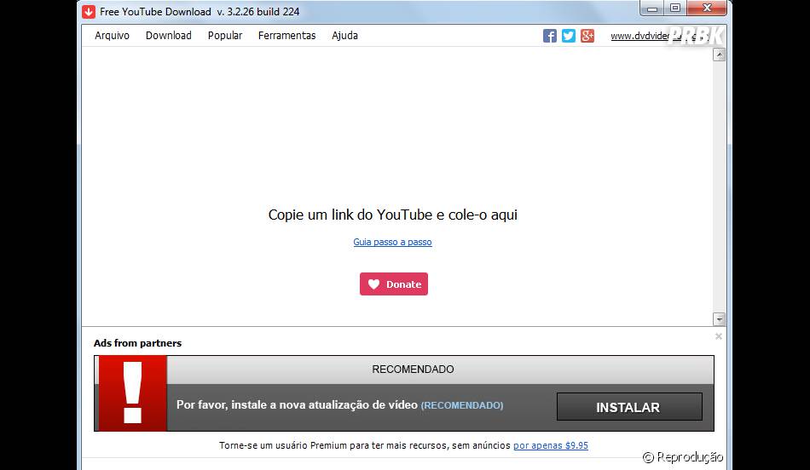Screen dimensions: 810x470
Task: Minimize the Free YouTube Download window
Action: coord(652,9)
